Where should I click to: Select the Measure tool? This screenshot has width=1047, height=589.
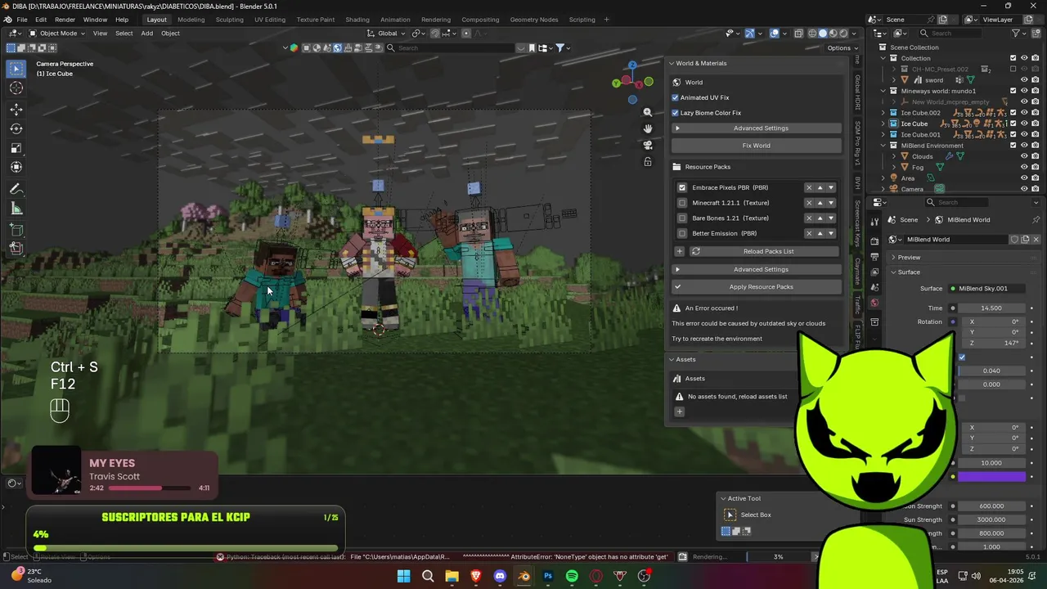[16, 209]
